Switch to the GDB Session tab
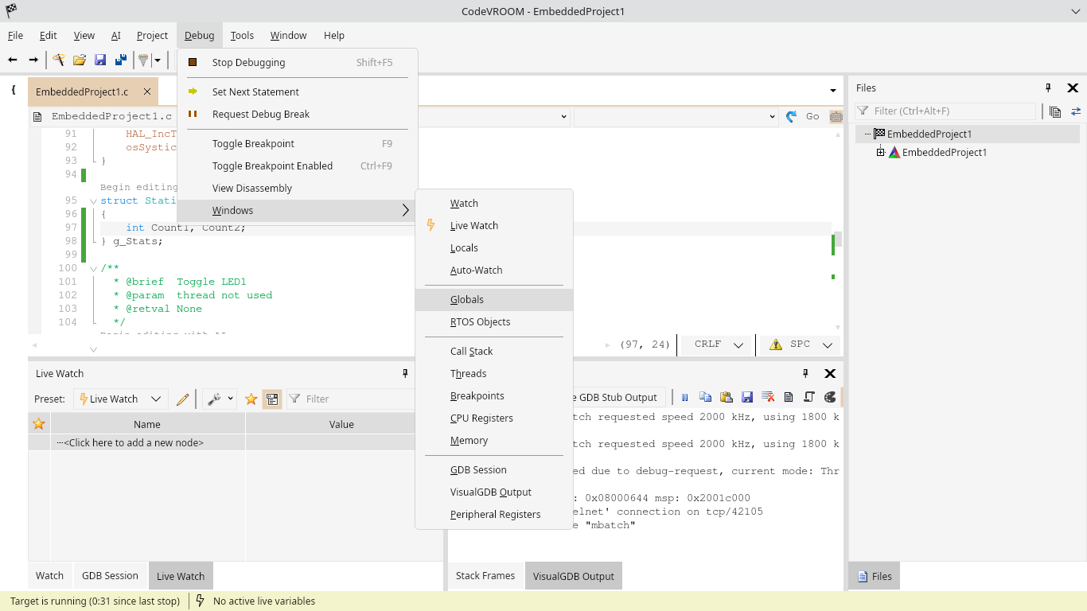 pyautogui.click(x=110, y=576)
